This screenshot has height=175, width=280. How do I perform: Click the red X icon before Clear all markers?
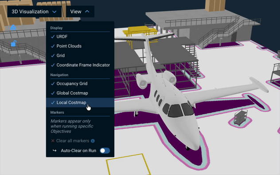[53, 141]
